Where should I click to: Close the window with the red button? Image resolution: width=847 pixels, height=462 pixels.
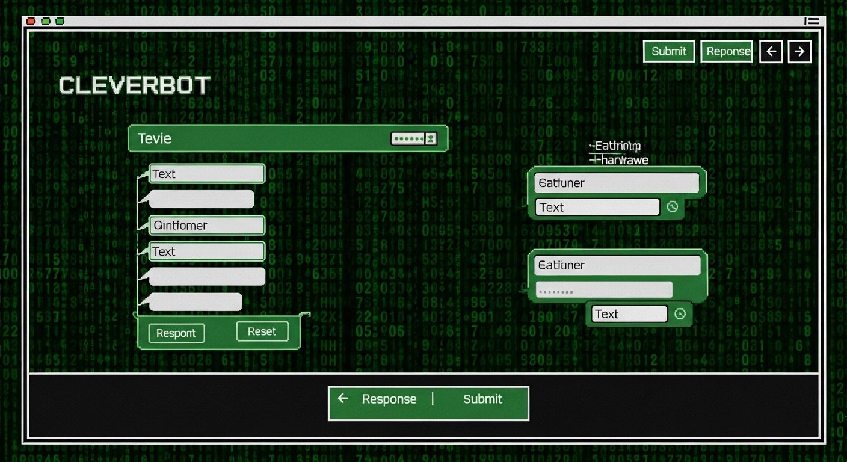[x=31, y=21]
